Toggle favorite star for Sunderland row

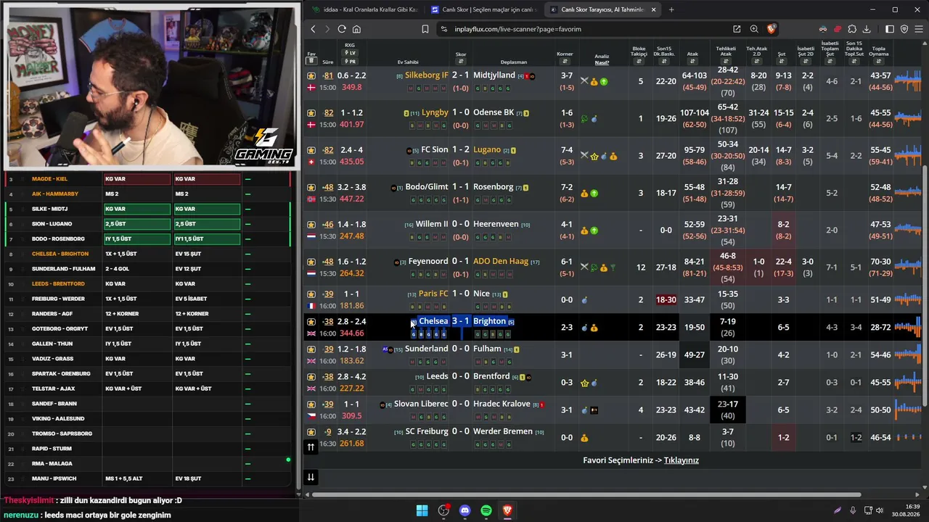tap(311, 349)
